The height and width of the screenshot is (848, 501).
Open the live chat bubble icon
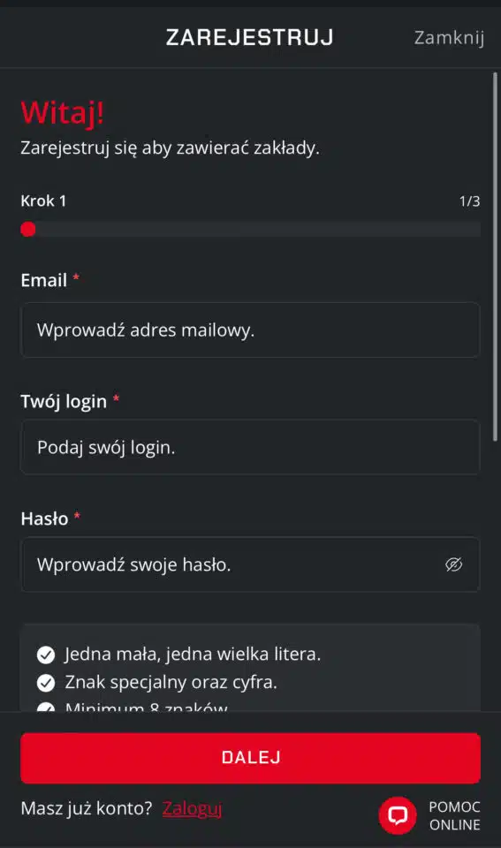(398, 815)
